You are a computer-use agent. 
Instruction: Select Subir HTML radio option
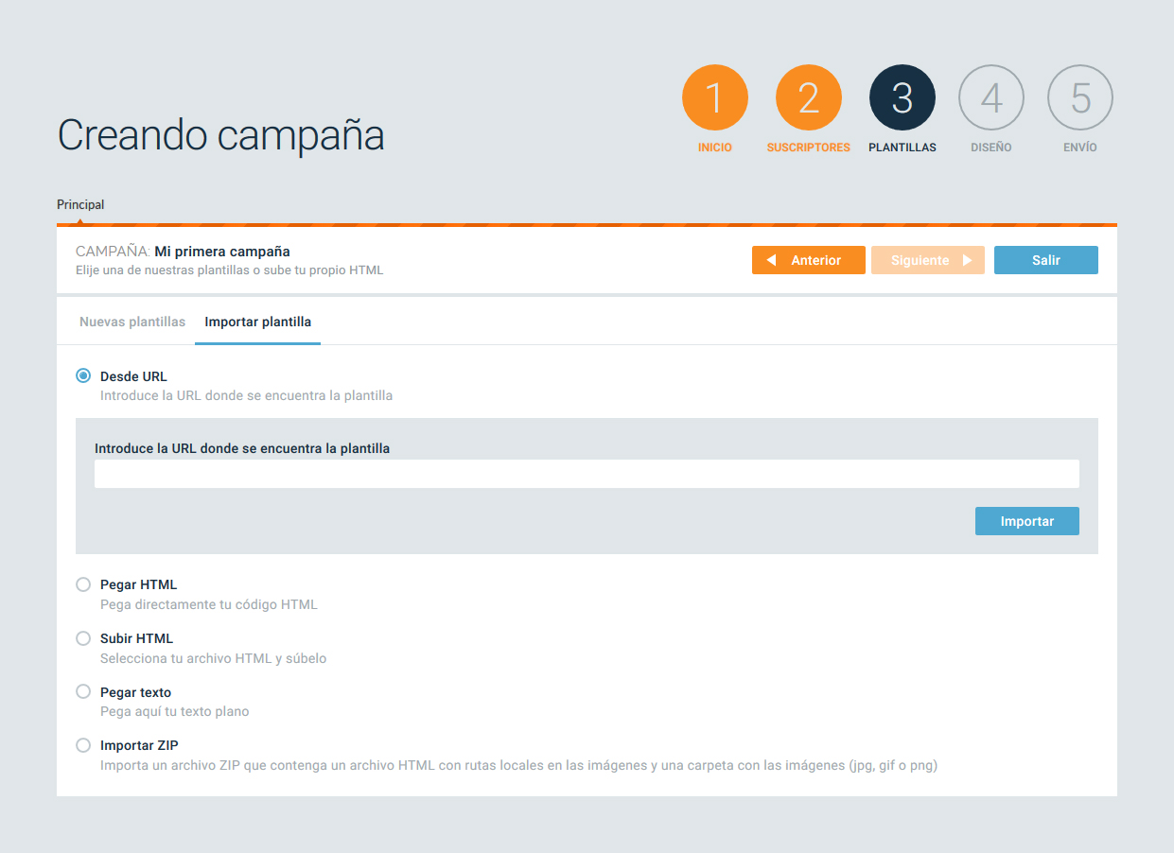pos(83,638)
